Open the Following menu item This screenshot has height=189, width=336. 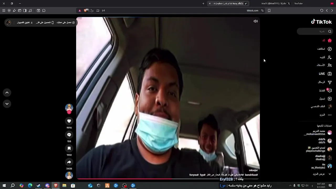pyautogui.click(x=325, y=57)
